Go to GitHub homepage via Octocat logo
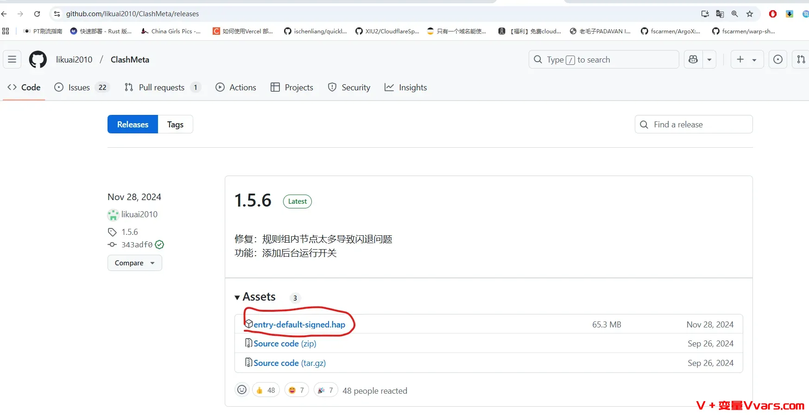The image size is (809, 415). [x=38, y=60]
